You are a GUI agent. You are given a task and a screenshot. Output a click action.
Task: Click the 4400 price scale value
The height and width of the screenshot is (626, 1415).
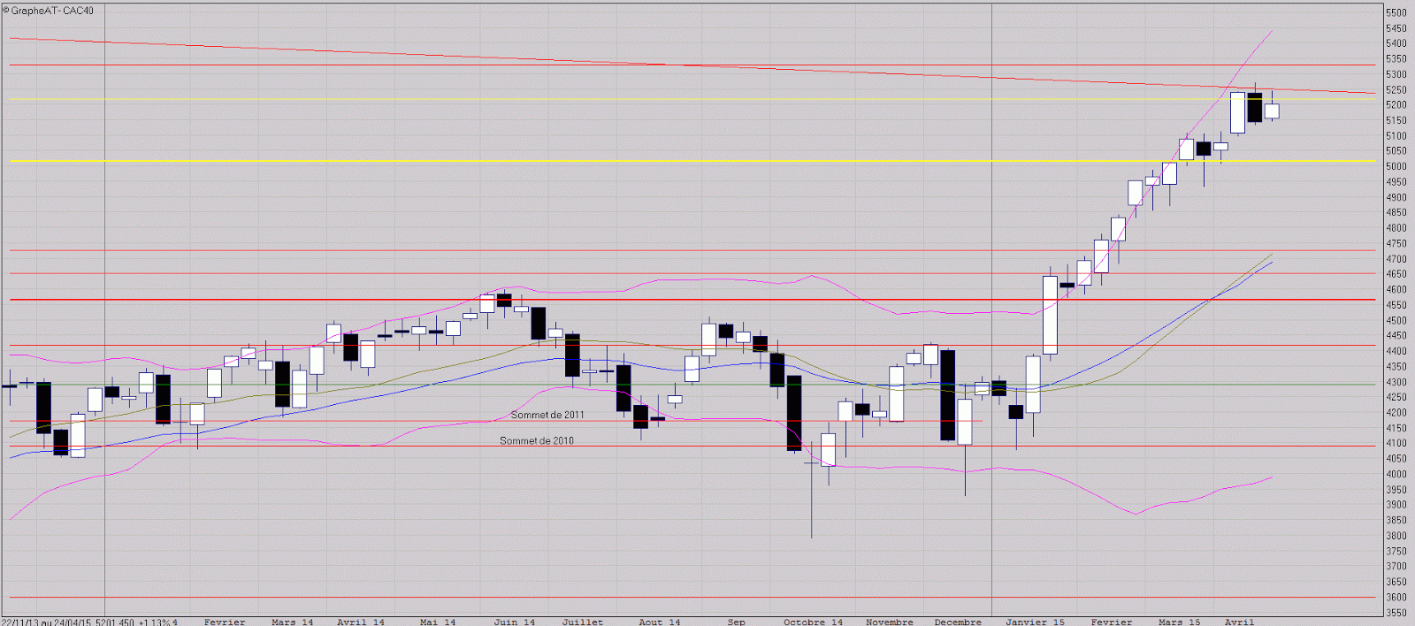pyautogui.click(x=1396, y=351)
